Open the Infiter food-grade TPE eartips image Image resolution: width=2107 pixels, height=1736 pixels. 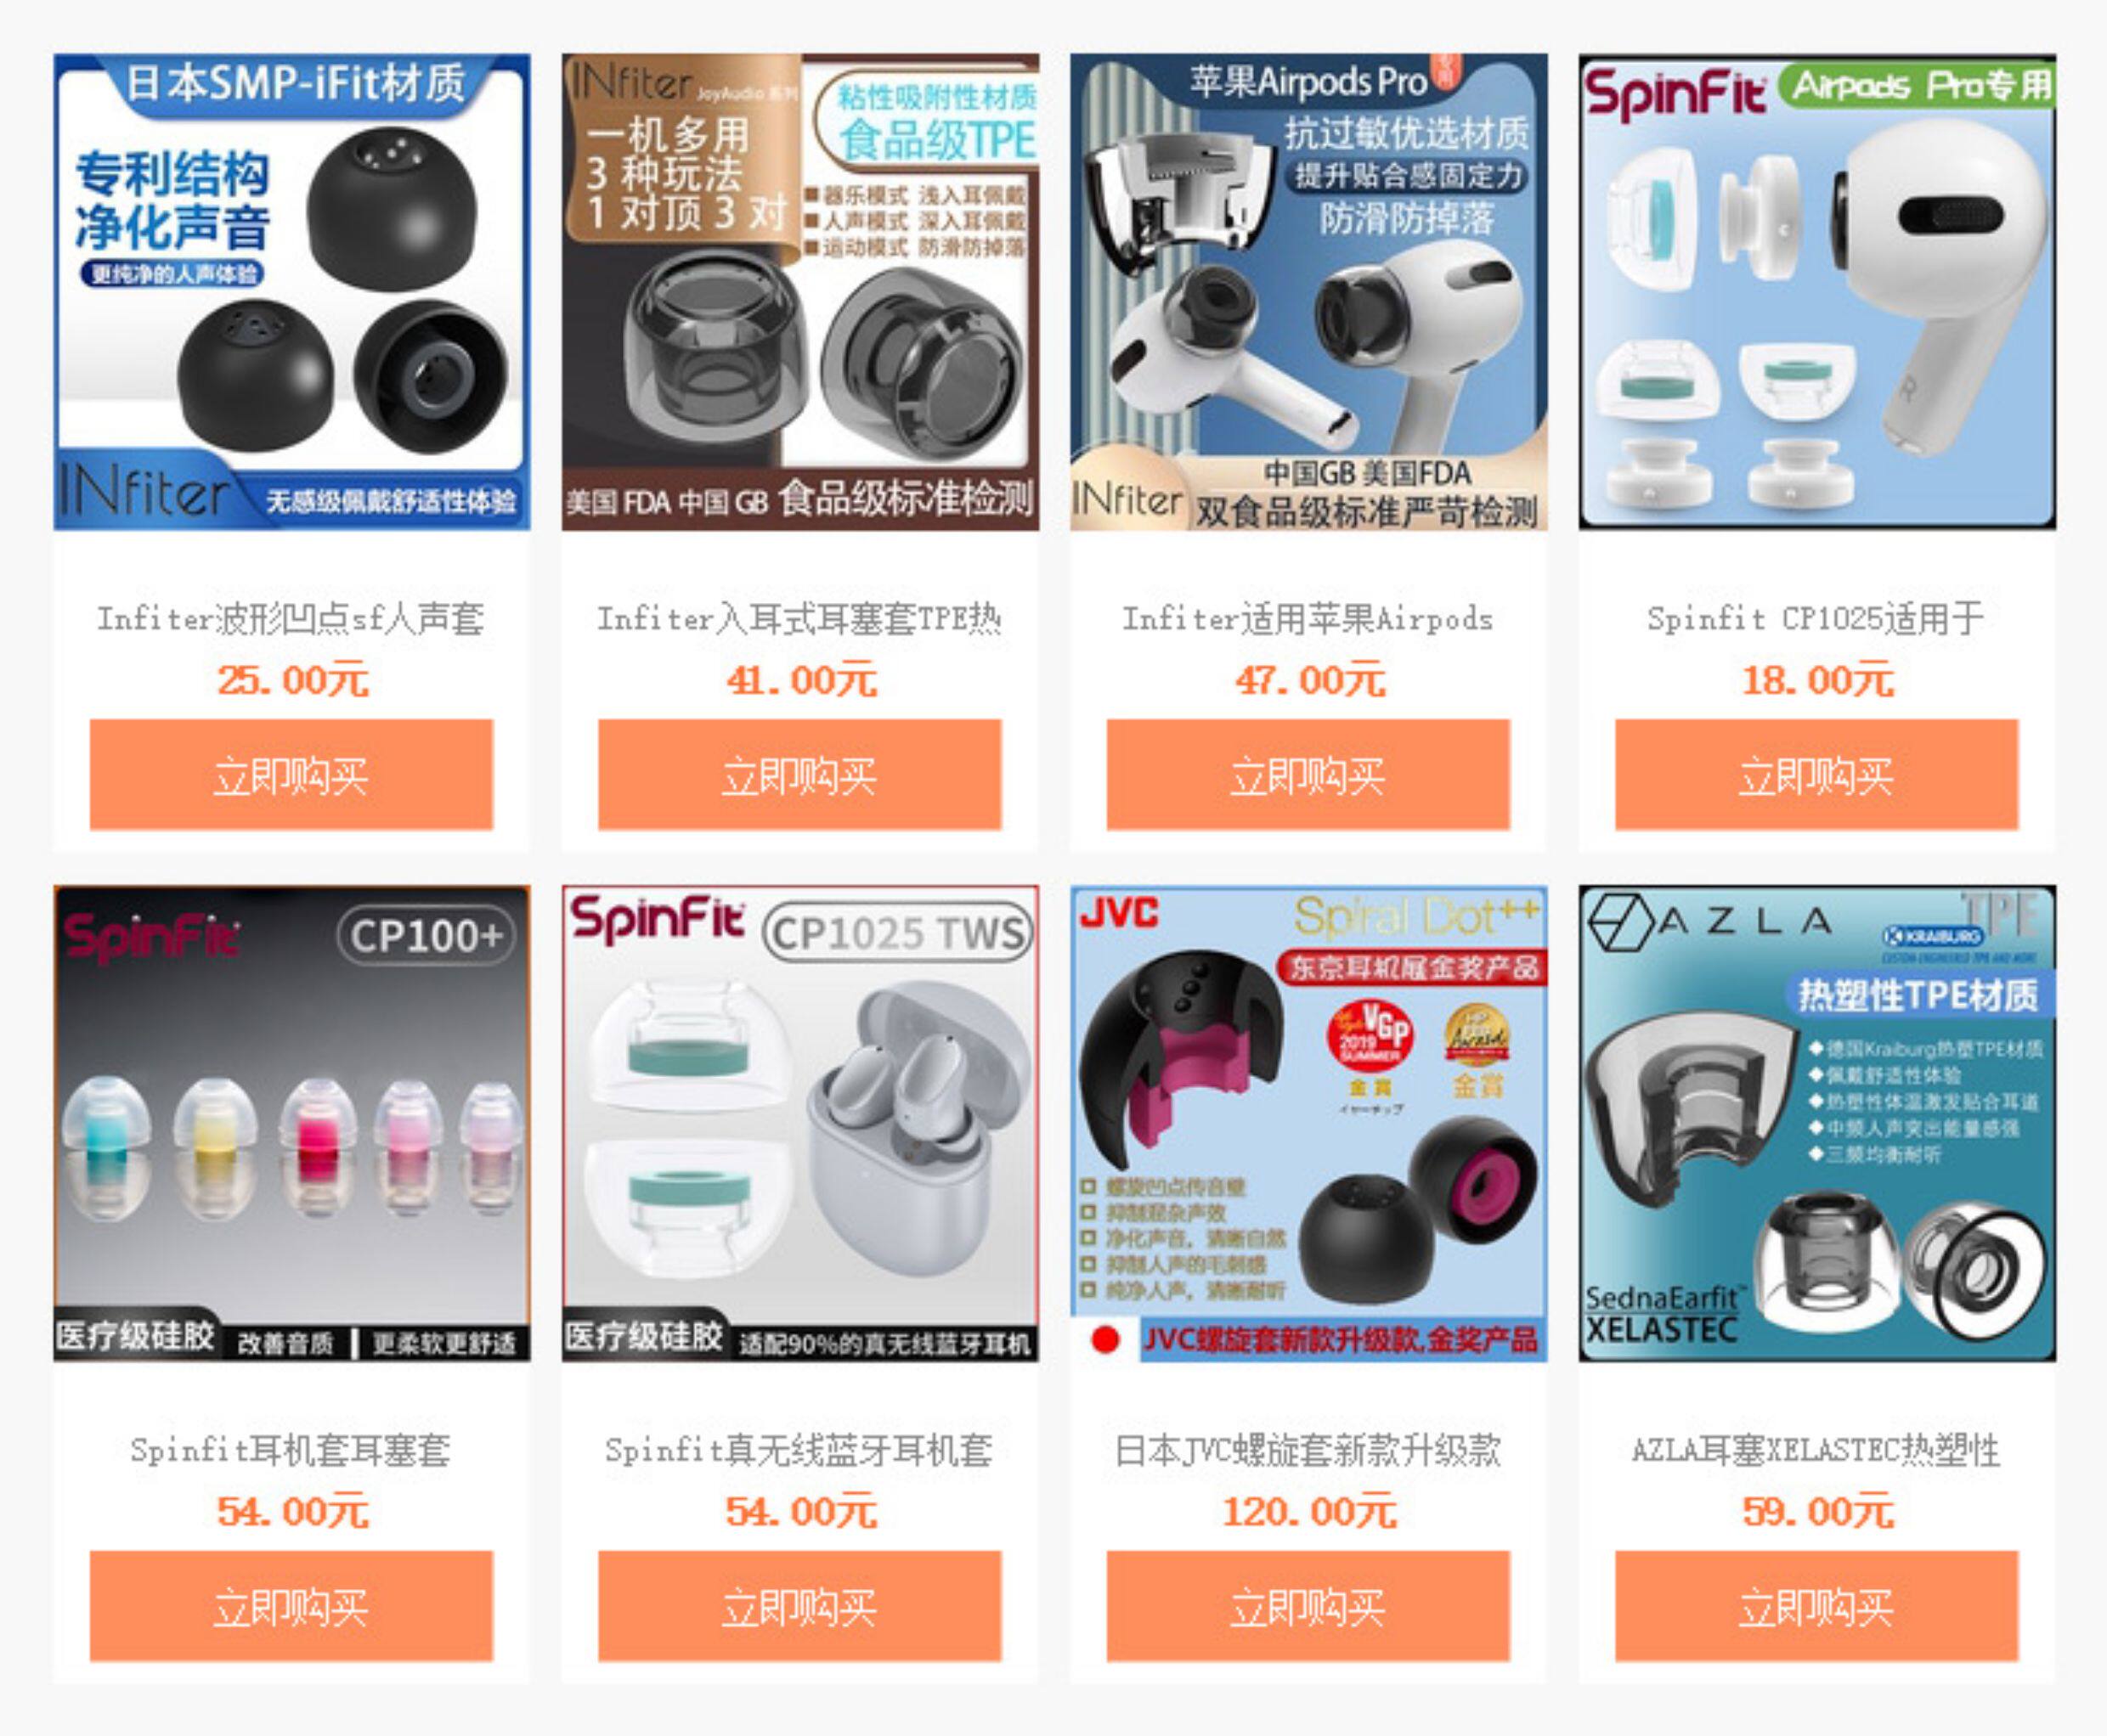(800, 292)
